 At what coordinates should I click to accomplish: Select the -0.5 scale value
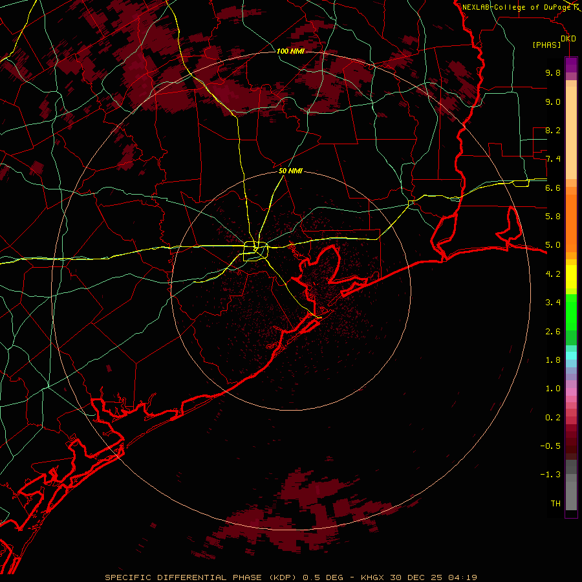click(550, 446)
